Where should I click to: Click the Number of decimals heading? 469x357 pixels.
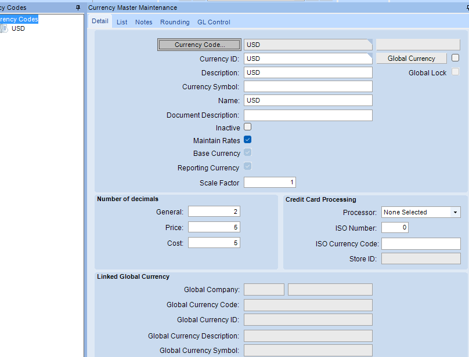(x=128, y=199)
